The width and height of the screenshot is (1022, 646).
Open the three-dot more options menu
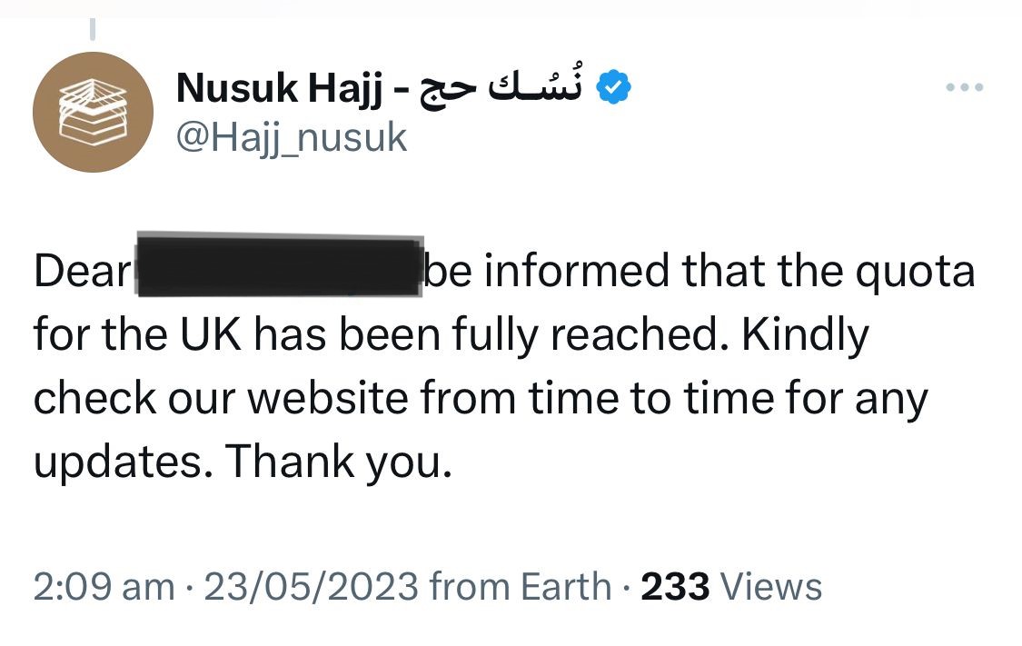click(x=965, y=89)
